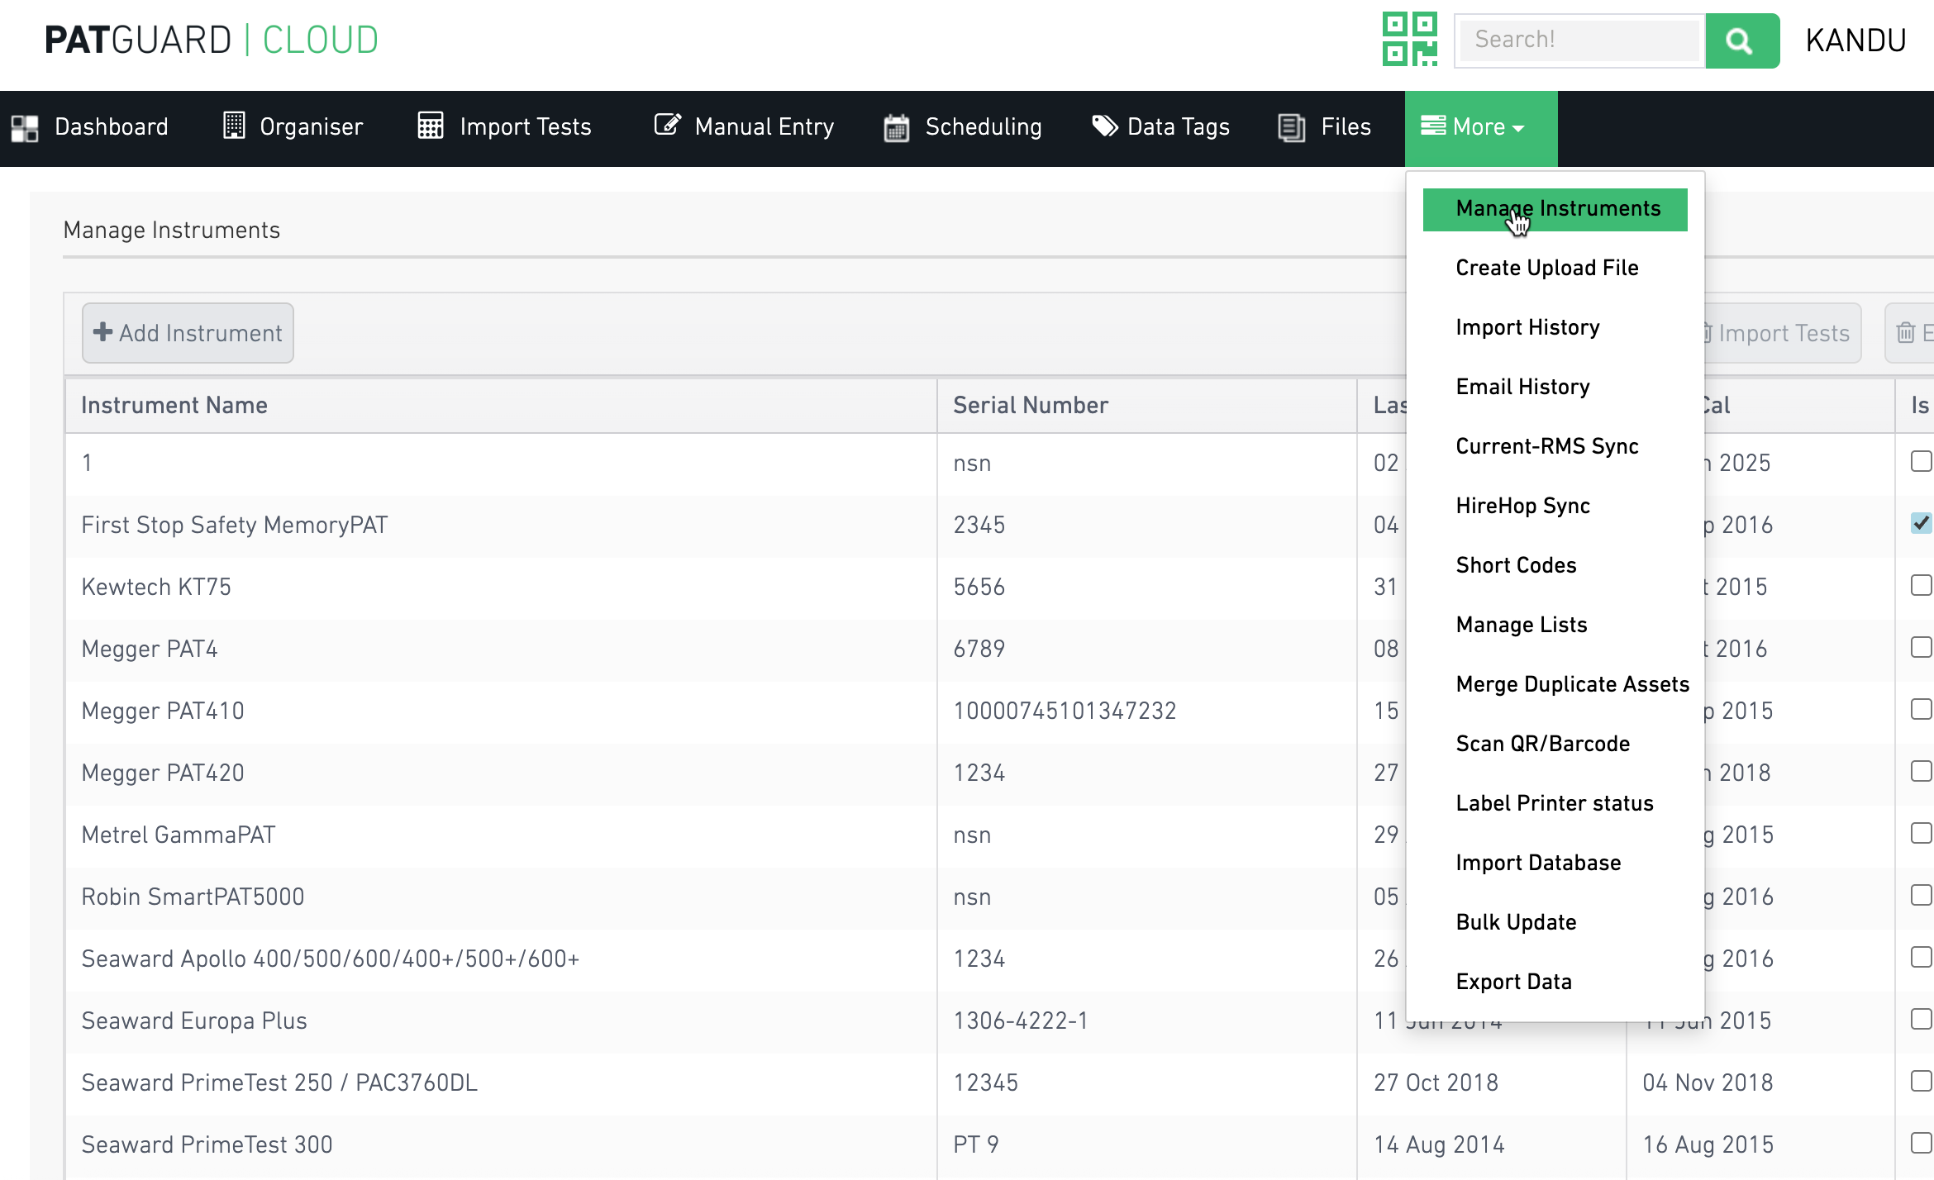
Task: Click the 14 Aug 2014 date cell
Action: (1439, 1144)
